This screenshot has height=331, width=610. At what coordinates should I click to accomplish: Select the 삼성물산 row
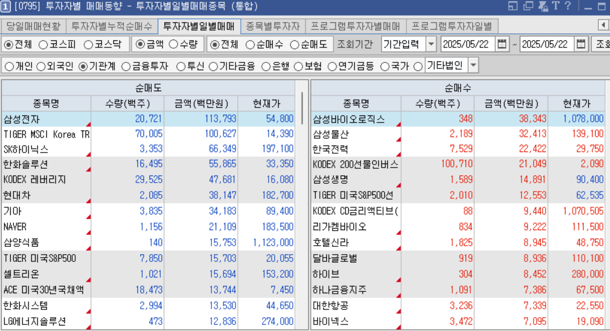click(458, 135)
